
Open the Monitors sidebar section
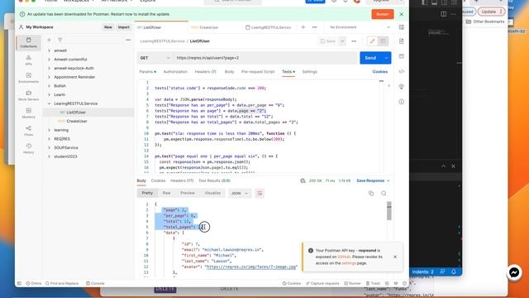29,113
